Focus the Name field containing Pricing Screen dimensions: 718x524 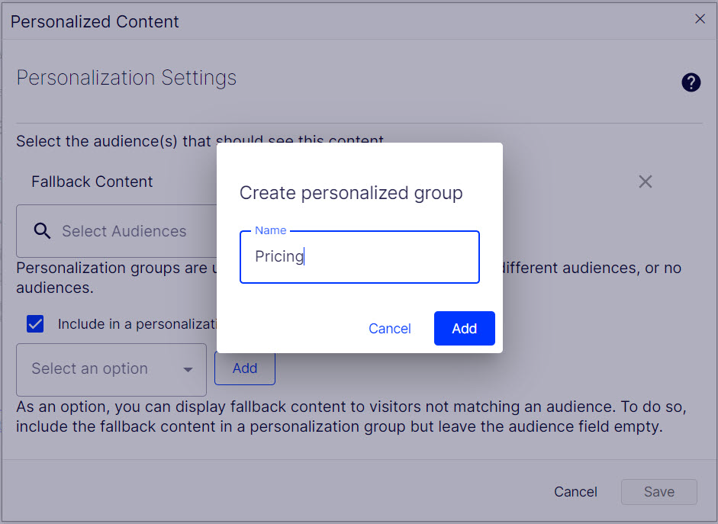tap(359, 257)
